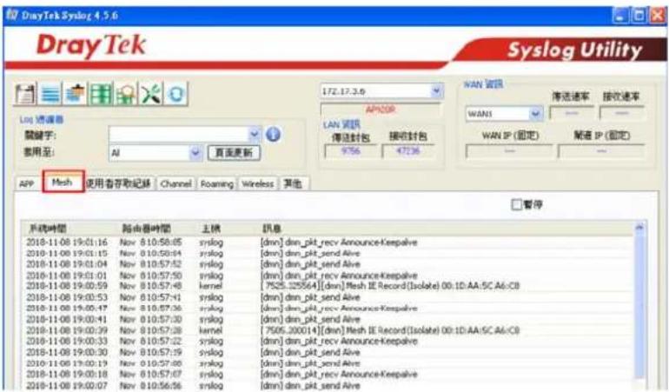Click the kernel host cell at 19:00:39
669x392 pixels.
coord(210,330)
